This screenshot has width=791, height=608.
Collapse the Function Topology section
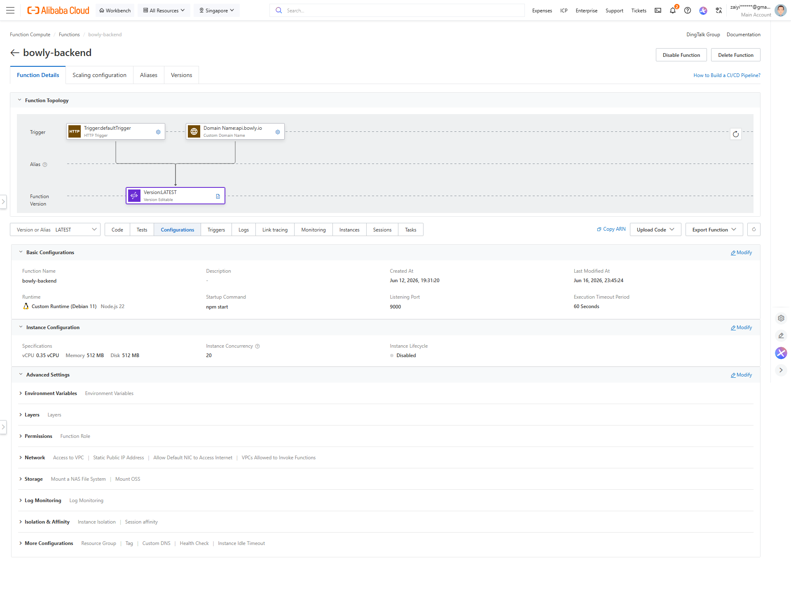19,100
